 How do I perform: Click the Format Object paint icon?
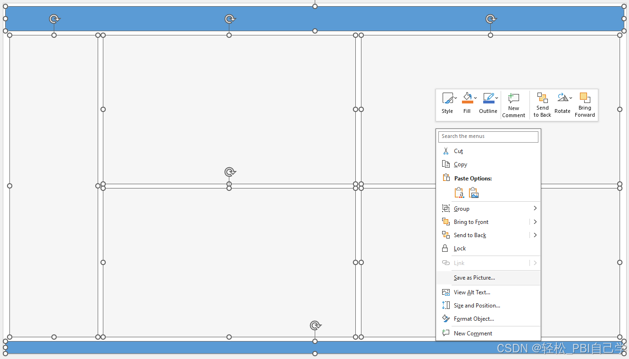point(445,319)
